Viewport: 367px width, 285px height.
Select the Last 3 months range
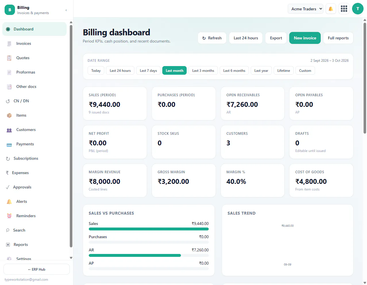(203, 71)
